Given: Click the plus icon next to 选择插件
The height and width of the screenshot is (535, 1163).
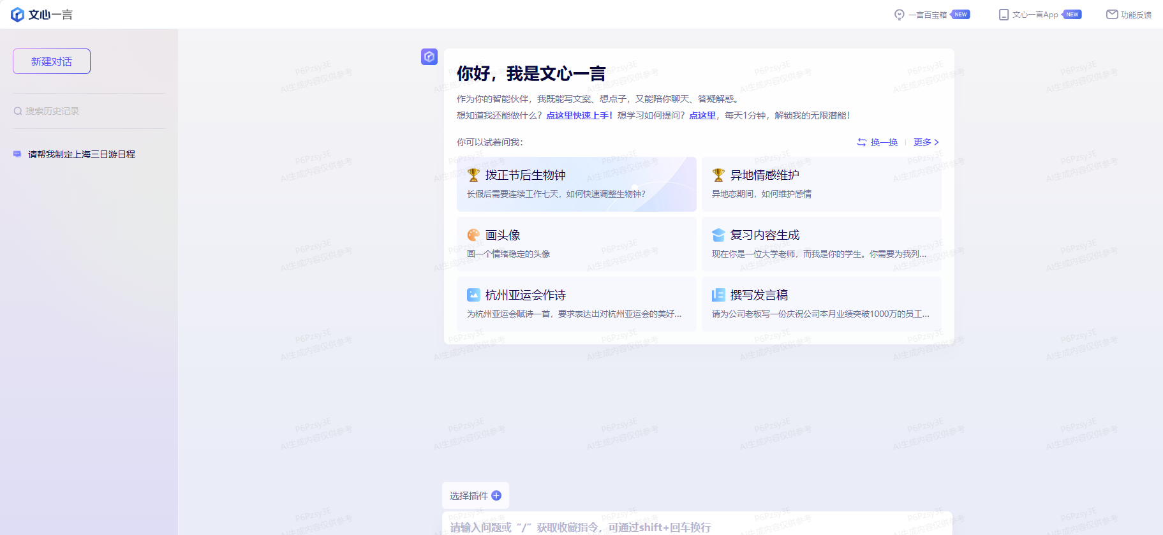Looking at the screenshot, I should click(x=496, y=495).
